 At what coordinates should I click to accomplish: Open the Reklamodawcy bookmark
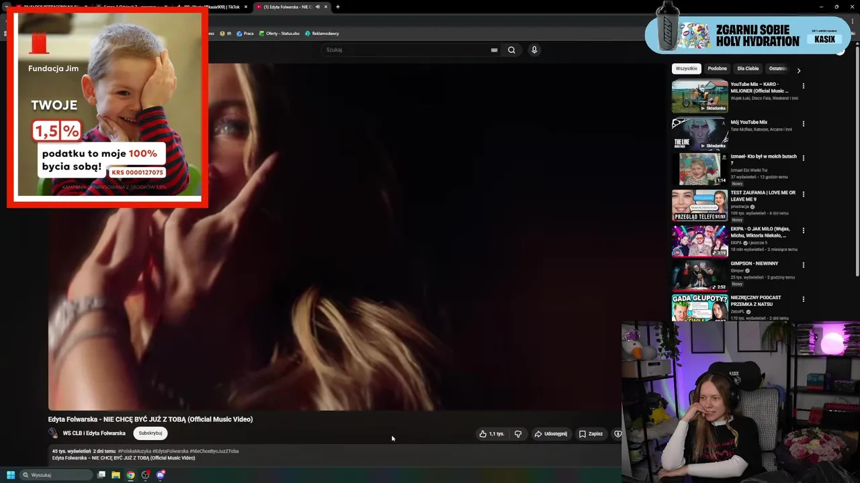click(x=322, y=33)
